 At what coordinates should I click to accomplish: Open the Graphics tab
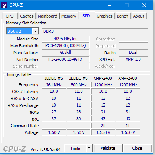coord(105,16)
